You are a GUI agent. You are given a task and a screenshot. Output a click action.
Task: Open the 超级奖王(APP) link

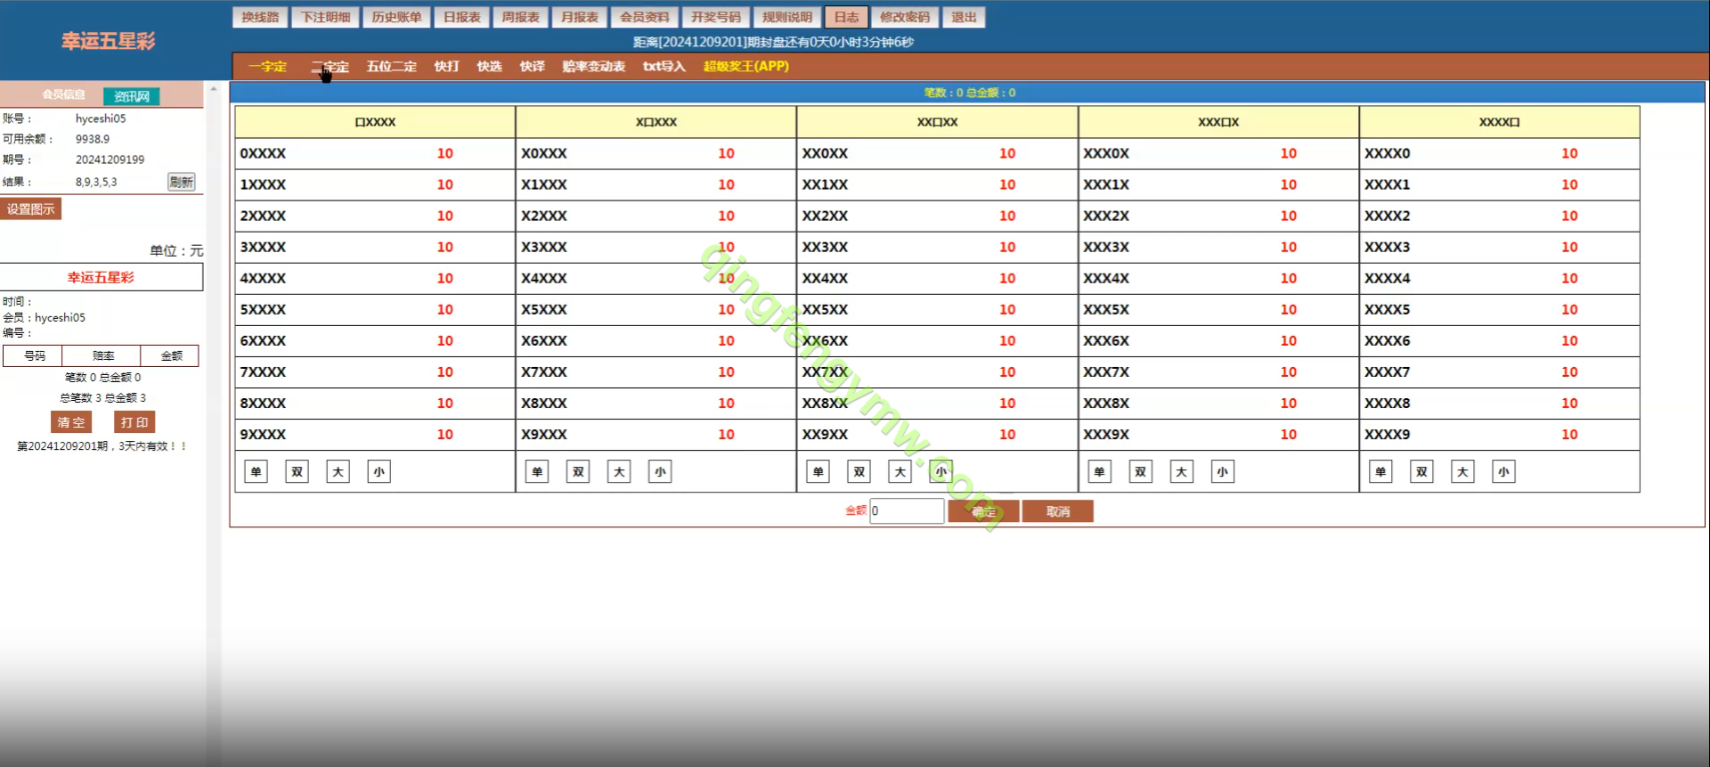point(745,67)
